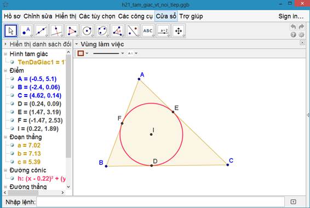The image size is (310, 208).
Task: Close the Vùng làm việc graphics view
Action: tap(302, 43)
